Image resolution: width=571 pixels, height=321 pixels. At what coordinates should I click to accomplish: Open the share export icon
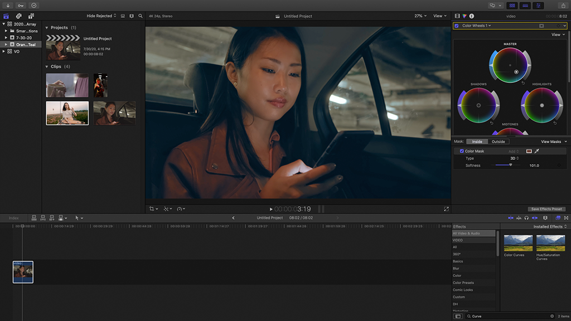(x=563, y=5)
